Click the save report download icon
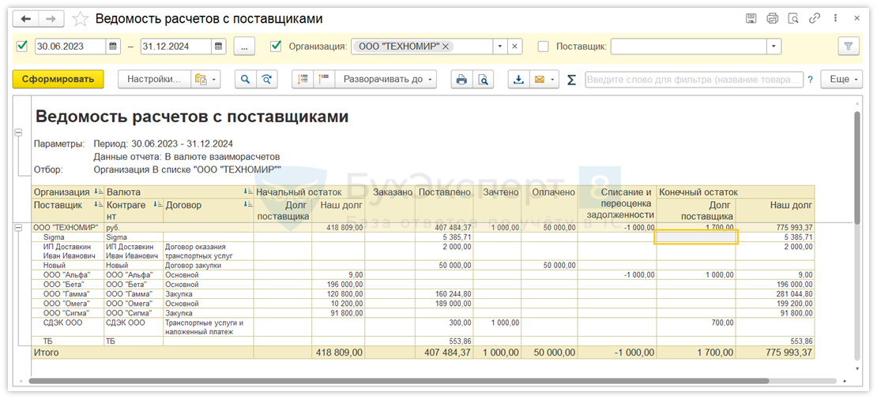 coord(518,80)
